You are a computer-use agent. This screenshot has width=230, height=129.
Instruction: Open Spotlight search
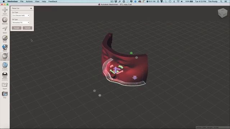pos(221,1)
